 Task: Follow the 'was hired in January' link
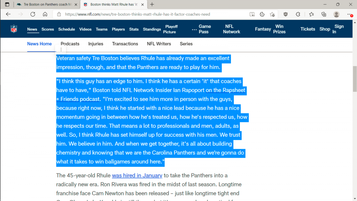pyautogui.click(x=137, y=176)
